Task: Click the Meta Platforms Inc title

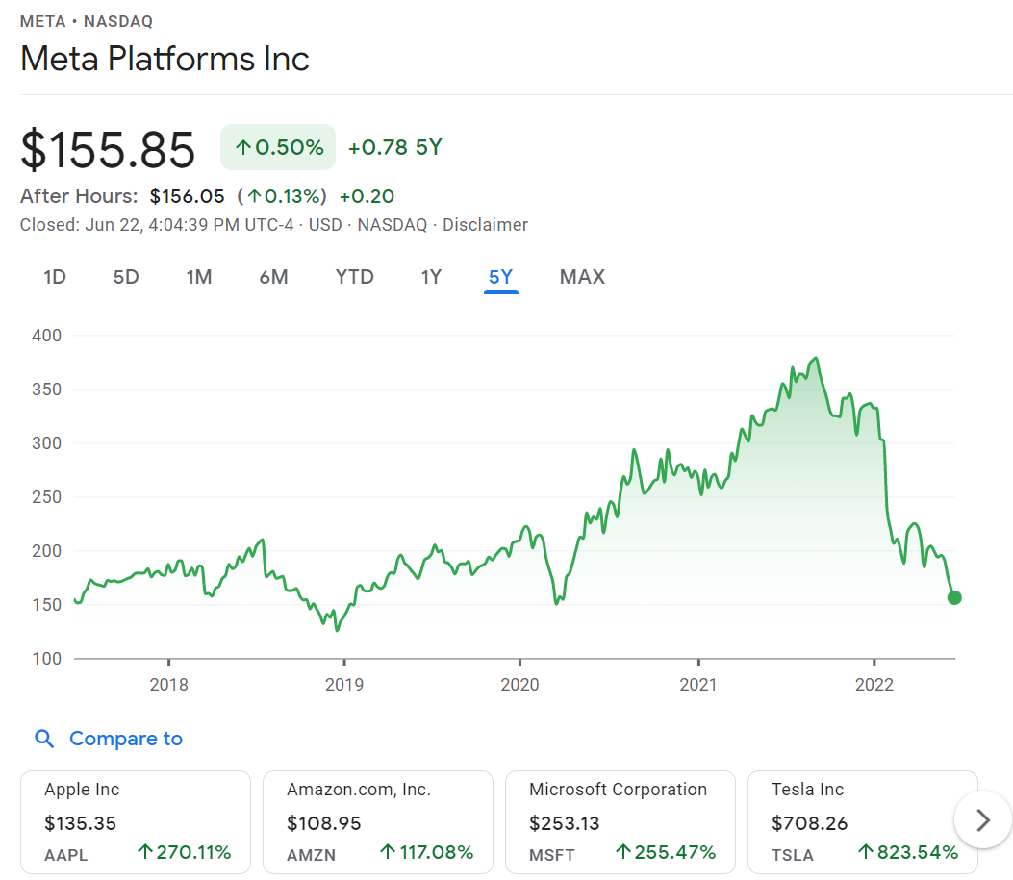Action: (165, 59)
